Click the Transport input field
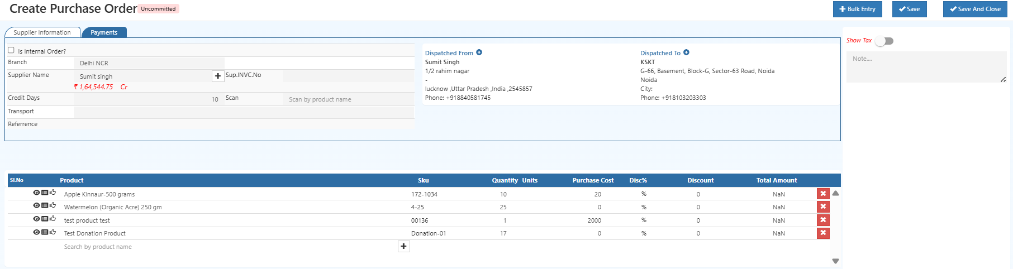The image size is (1013, 269). click(x=244, y=112)
